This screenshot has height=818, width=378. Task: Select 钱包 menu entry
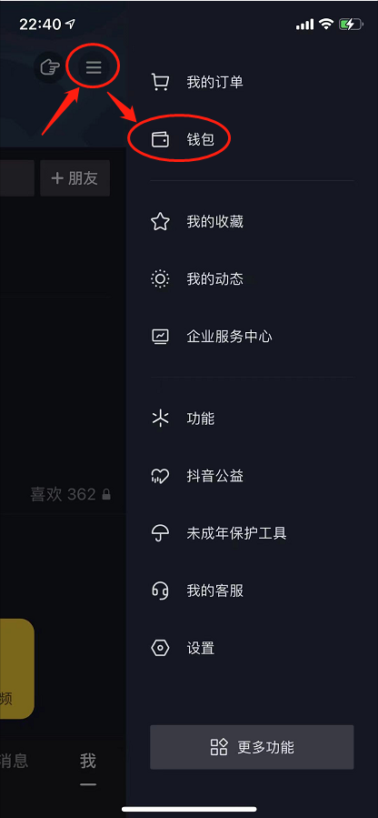[252, 140]
